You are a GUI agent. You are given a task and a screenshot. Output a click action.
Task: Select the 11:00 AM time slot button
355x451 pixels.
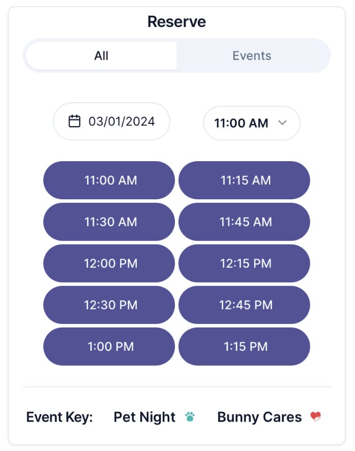coord(109,180)
